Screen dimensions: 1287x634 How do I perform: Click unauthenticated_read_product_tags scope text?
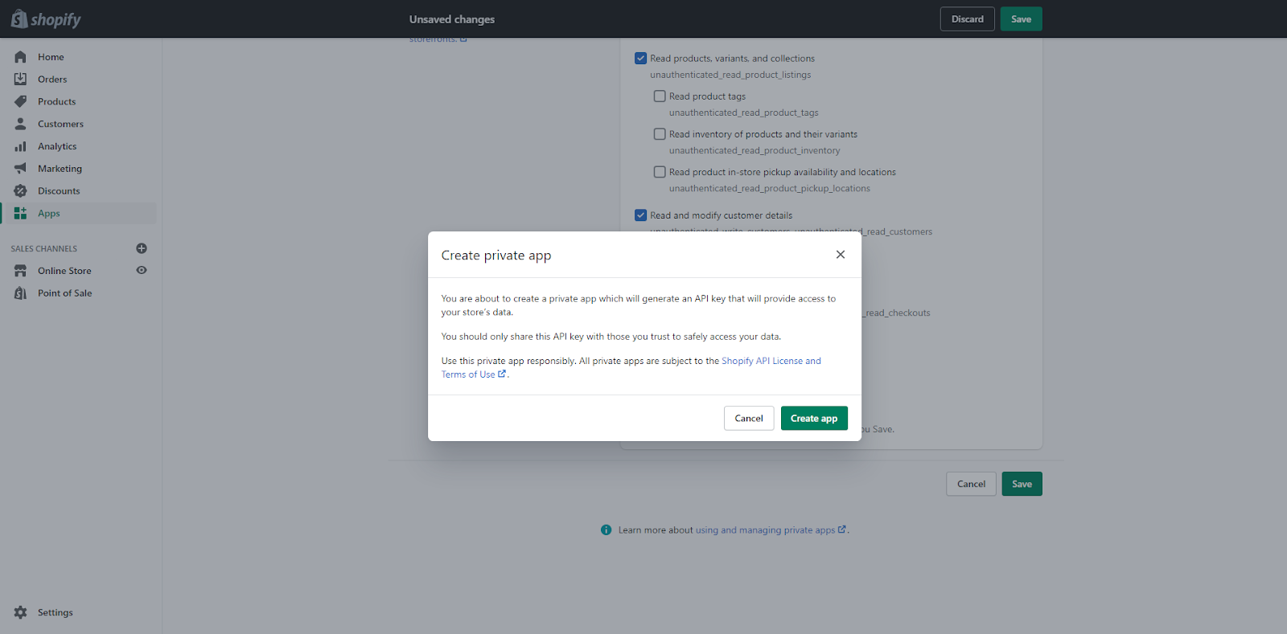pos(744,112)
